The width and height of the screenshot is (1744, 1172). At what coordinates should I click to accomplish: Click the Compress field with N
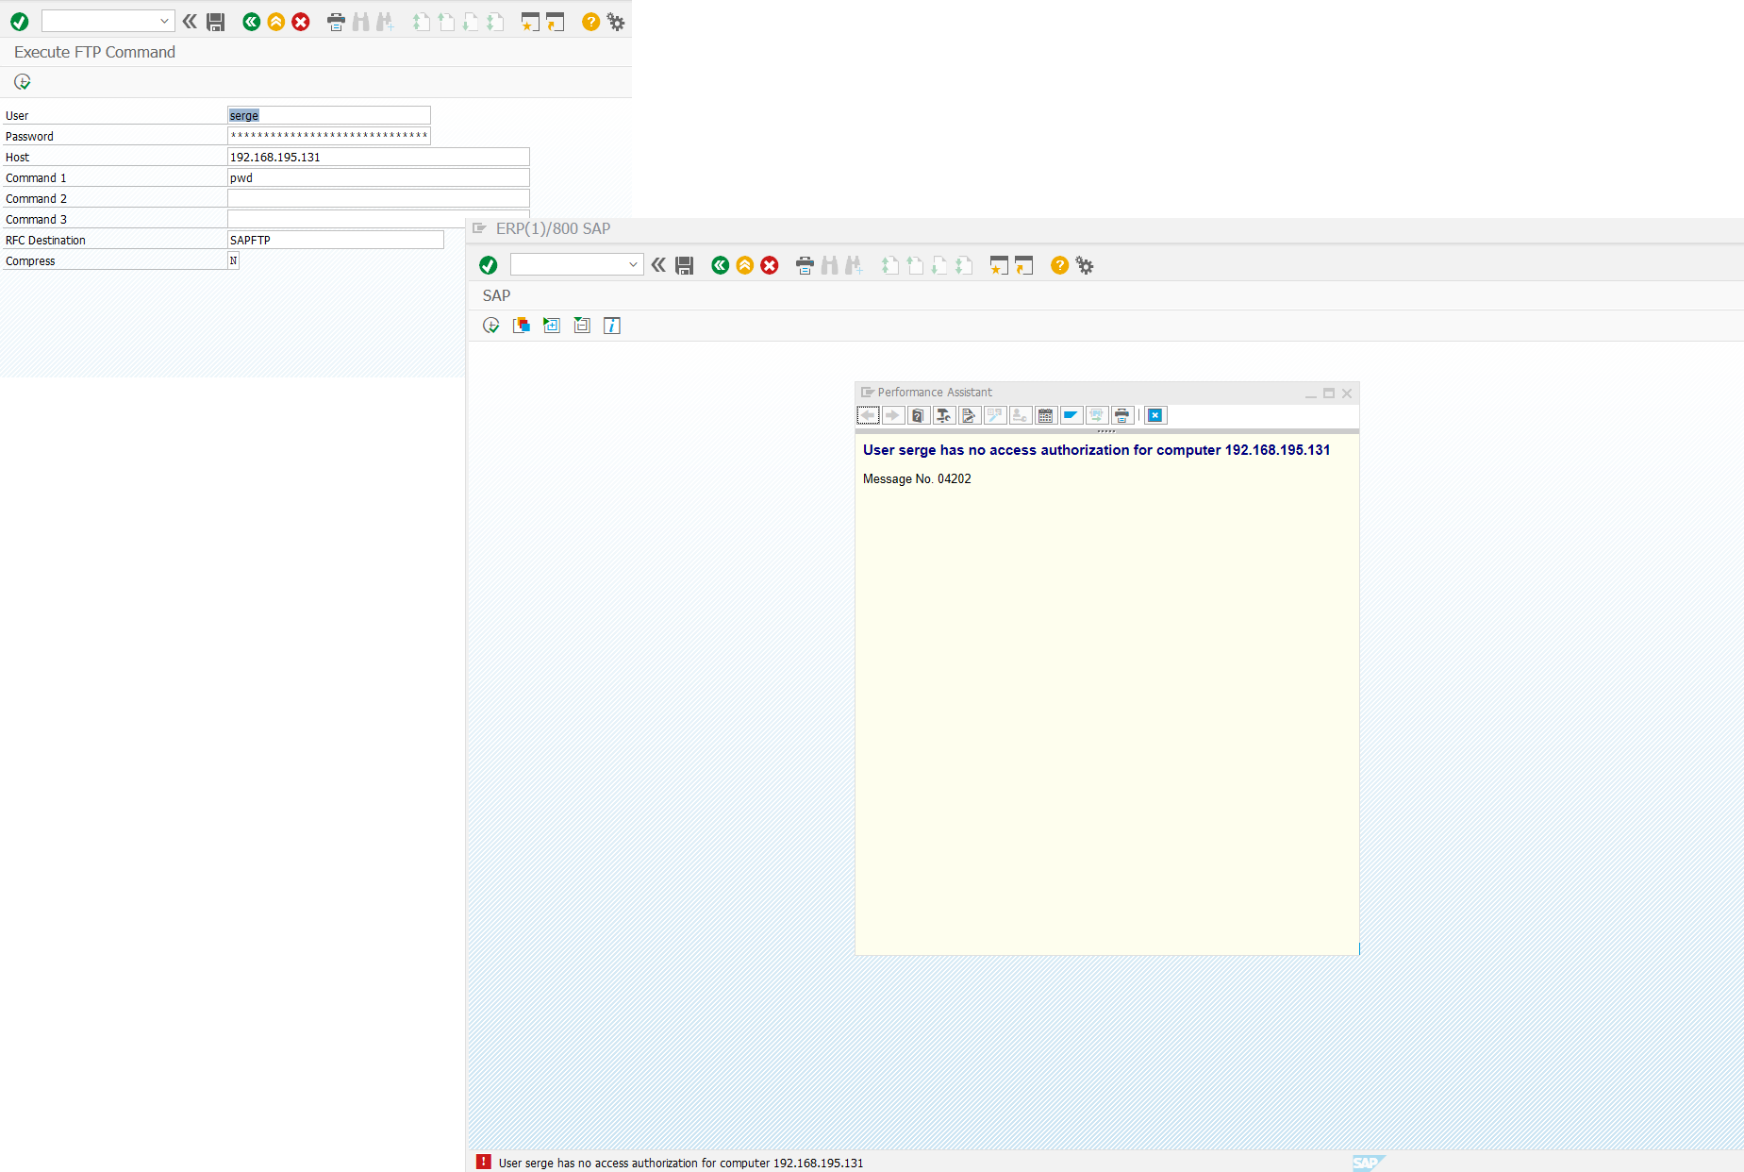(233, 260)
